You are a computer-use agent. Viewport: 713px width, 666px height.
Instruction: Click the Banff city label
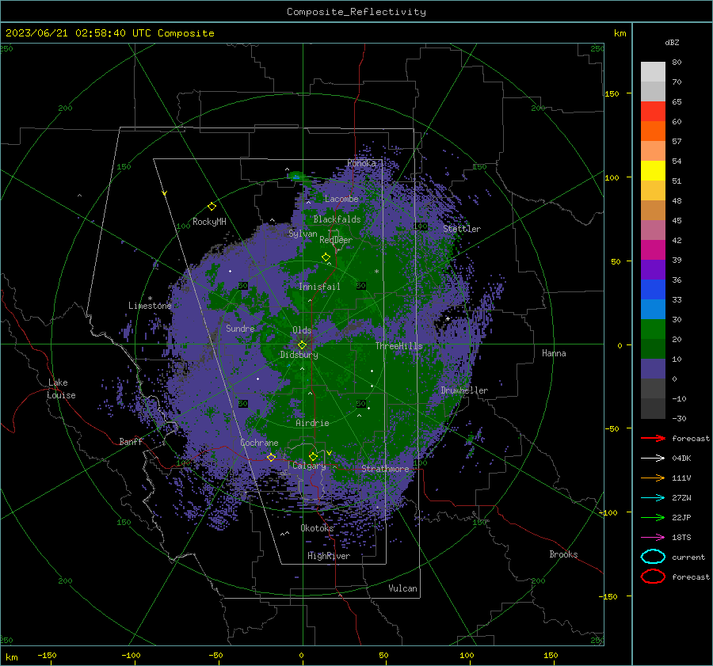[x=131, y=441]
